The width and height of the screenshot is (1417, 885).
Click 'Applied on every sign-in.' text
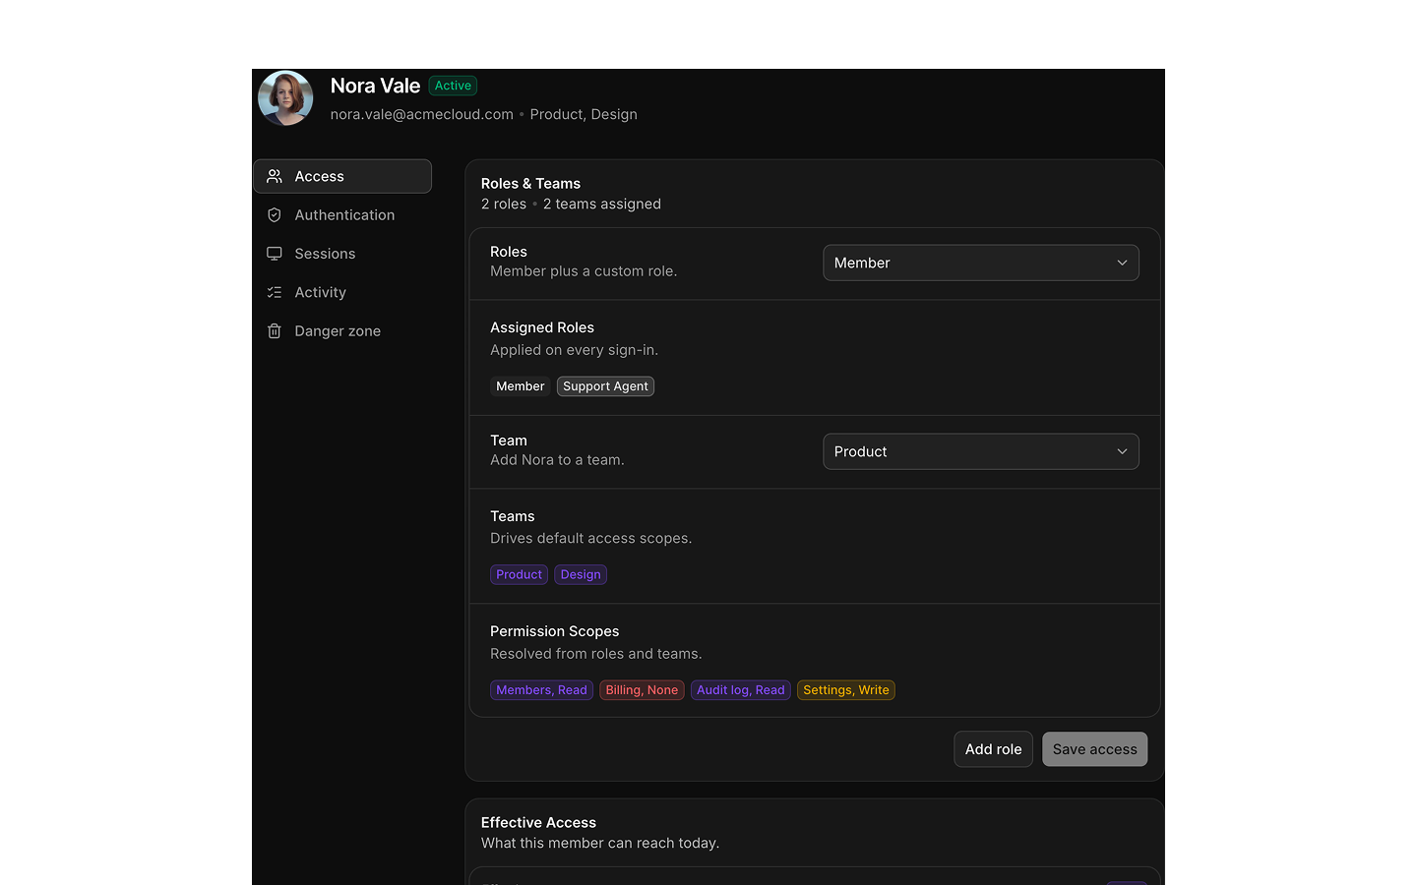[x=575, y=350]
